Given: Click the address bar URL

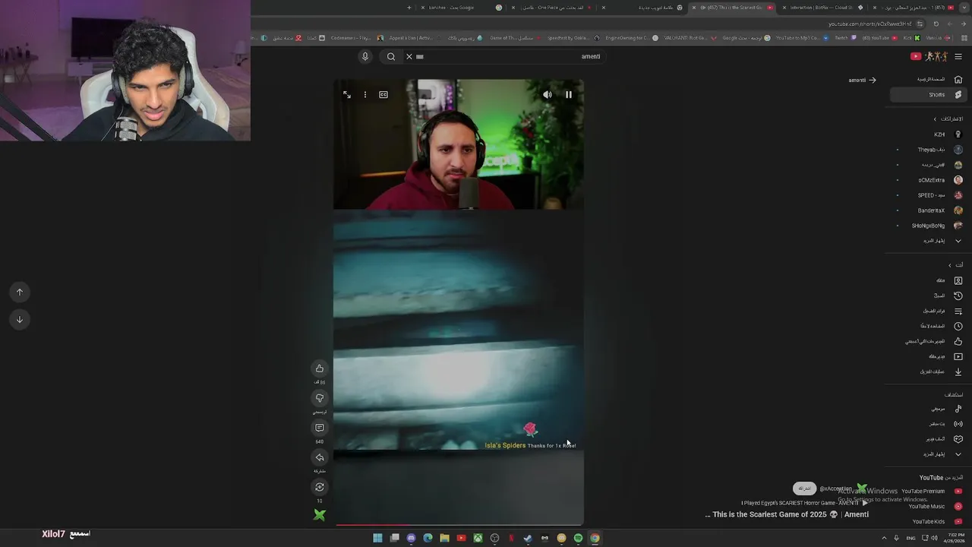Looking at the screenshot, I should [869, 24].
